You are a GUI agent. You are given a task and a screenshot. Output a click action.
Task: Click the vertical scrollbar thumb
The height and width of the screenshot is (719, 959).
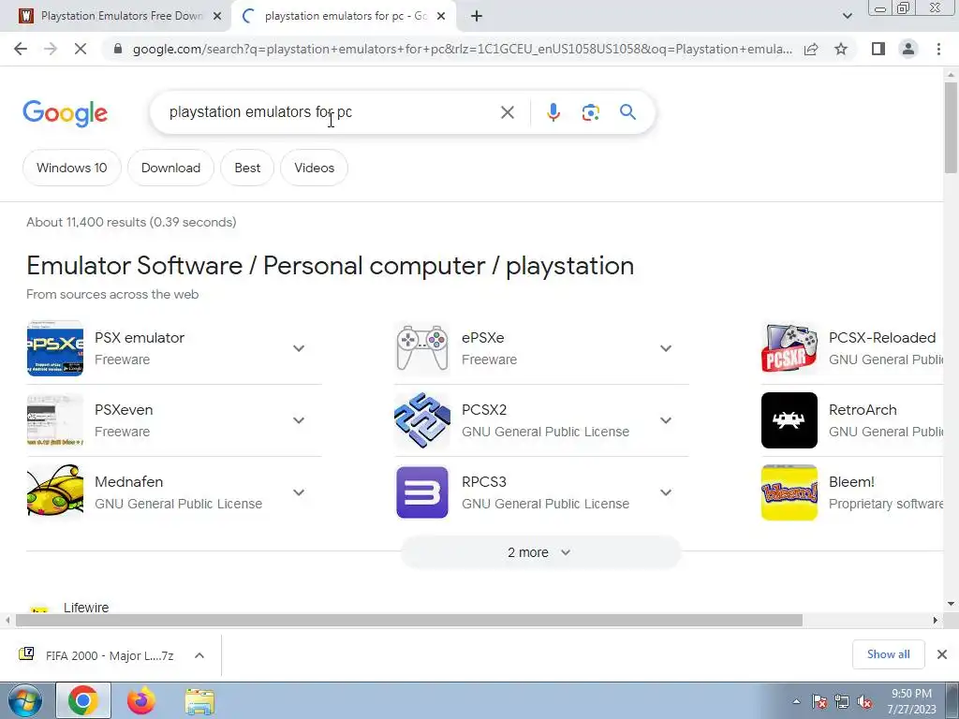[x=951, y=127]
